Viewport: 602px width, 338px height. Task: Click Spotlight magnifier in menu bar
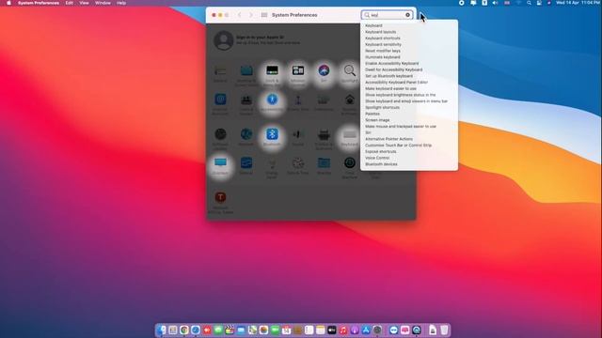point(529,3)
